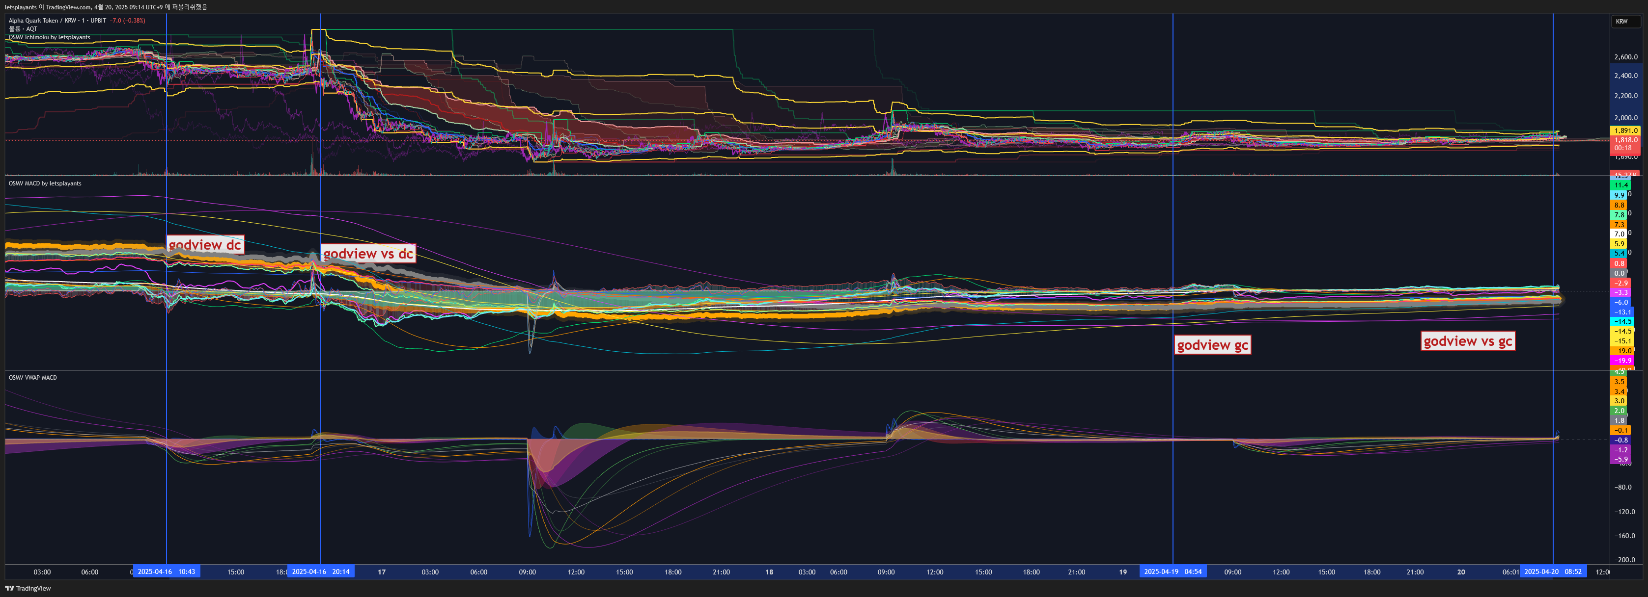Click the OSMV Ichimoku by letsplayants legend

pyautogui.click(x=49, y=37)
